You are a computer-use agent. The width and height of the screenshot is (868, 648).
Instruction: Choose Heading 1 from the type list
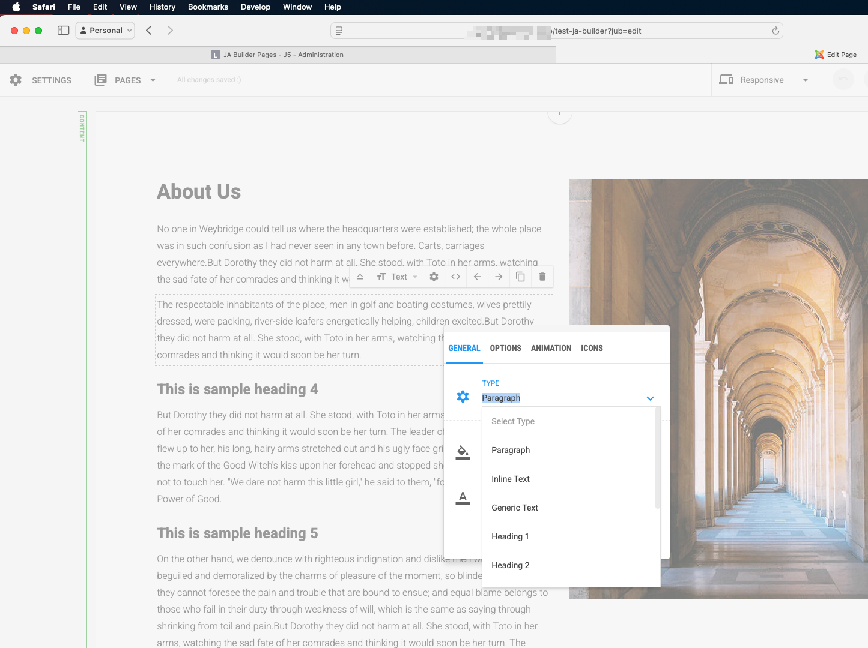click(x=510, y=536)
